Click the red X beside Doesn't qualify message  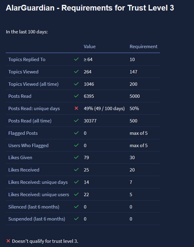8,241
